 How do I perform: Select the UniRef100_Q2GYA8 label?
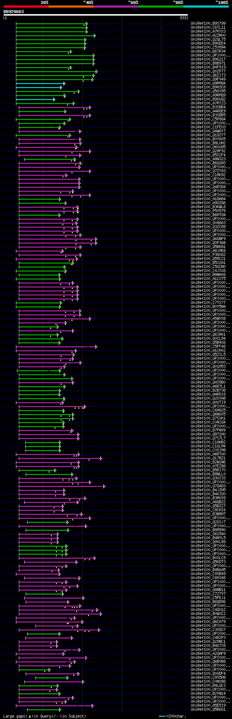pos(208,398)
